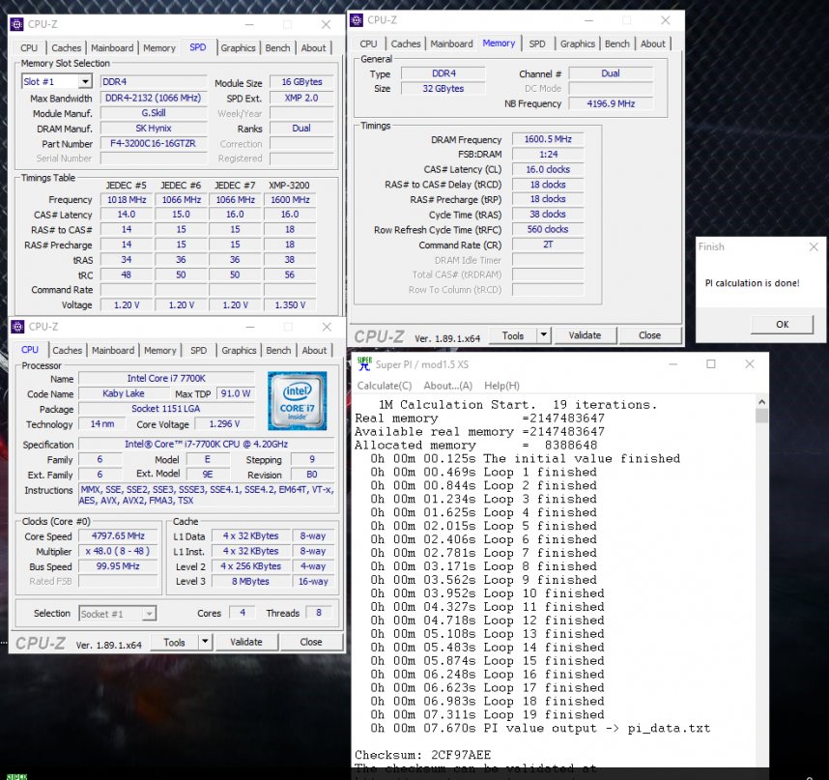Image resolution: width=829 pixels, height=780 pixels.
Task: Click Max Bandwidth value DDR4-2132 (1066 MHz)
Action: (x=154, y=98)
